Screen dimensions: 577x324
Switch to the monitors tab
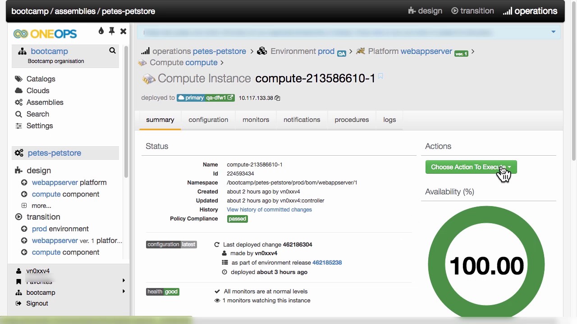(256, 120)
